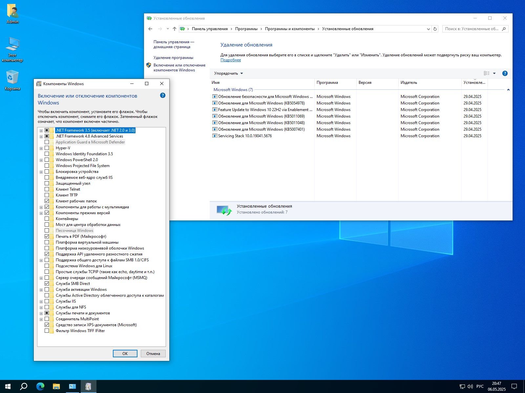Sort updates by Издатель column header
This screenshot has height=393, width=525.
point(430,83)
